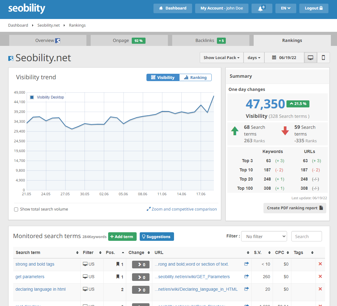Select the desktop monitor view icon
This screenshot has height=306, width=337.
tap(311, 58)
